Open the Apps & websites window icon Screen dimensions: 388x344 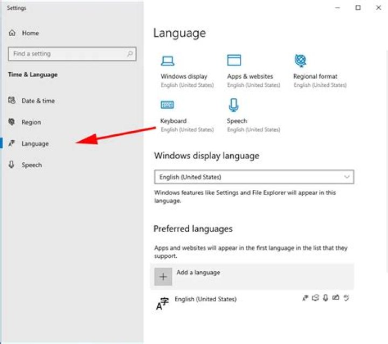[x=234, y=60]
